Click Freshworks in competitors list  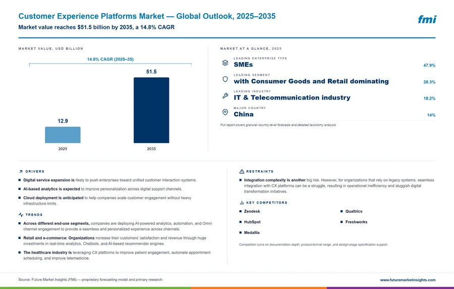[x=356, y=222]
